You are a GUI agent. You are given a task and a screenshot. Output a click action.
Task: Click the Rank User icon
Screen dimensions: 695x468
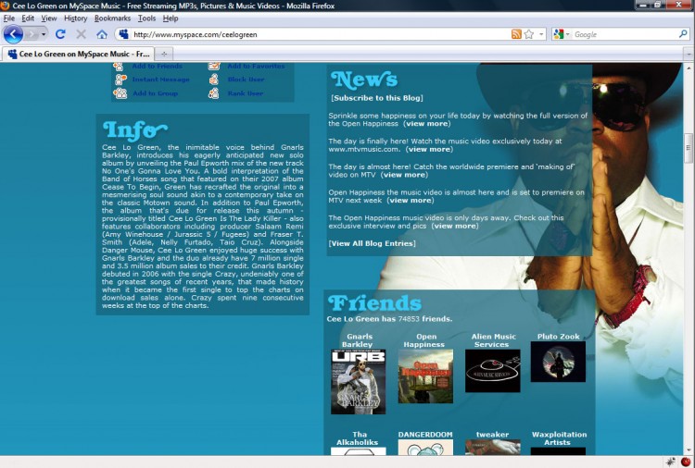pyautogui.click(x=214, y=93)
